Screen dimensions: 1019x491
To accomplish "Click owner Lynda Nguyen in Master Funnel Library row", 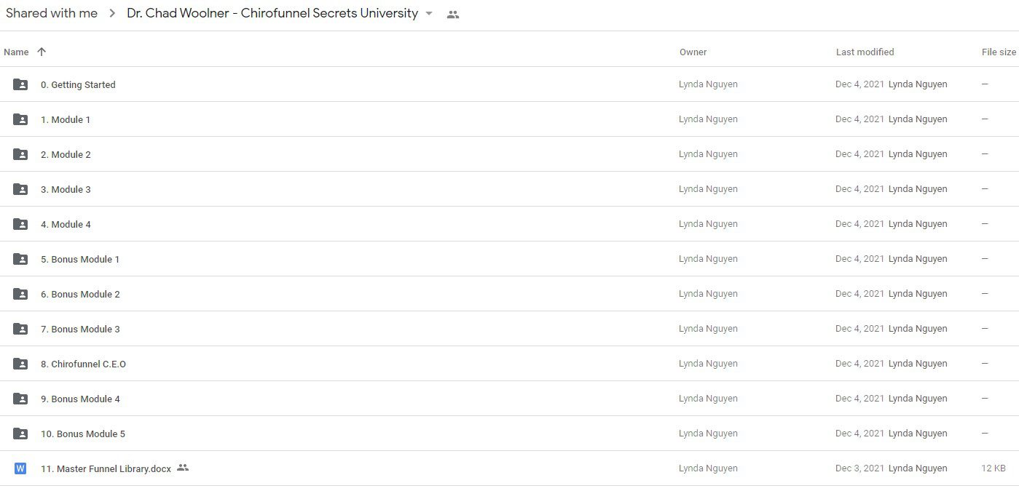I will tap(708, 468).
